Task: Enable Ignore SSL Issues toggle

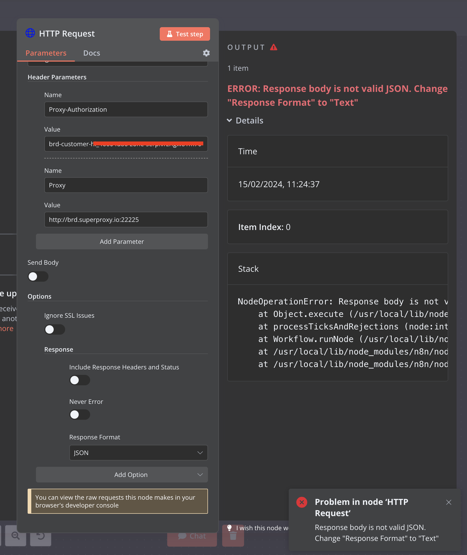Action: pyautogui.click(x=54, y=330)
